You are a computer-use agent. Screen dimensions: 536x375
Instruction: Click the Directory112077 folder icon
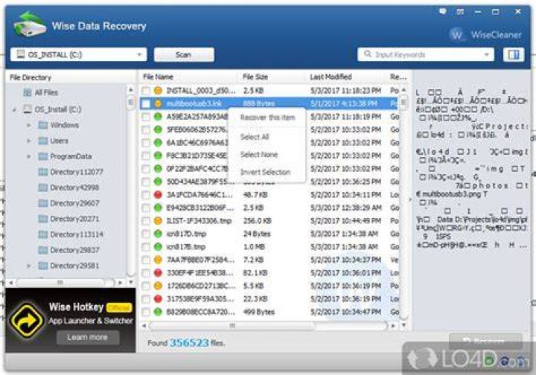(x=42, y=172)
